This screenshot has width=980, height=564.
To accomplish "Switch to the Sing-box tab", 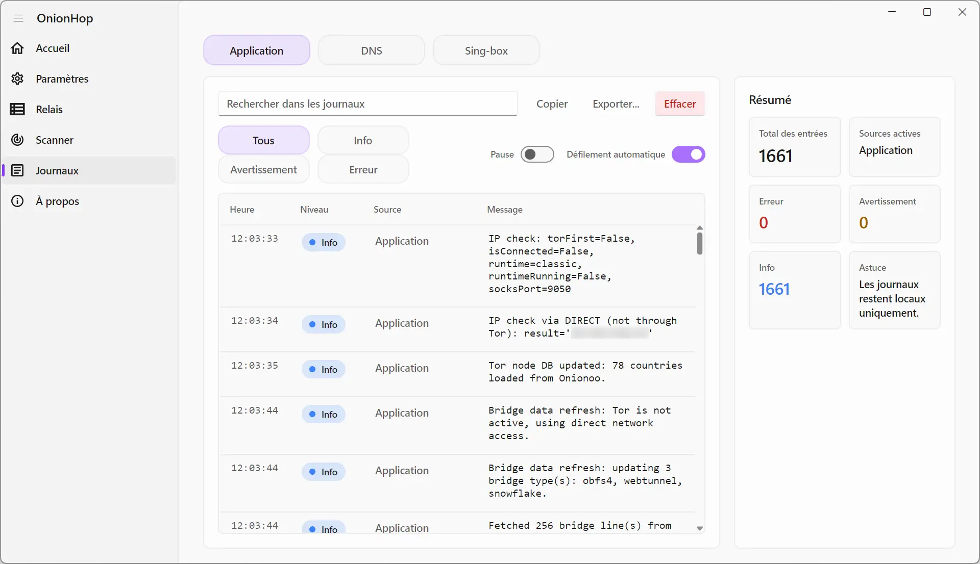I will (x=486, y=50).
